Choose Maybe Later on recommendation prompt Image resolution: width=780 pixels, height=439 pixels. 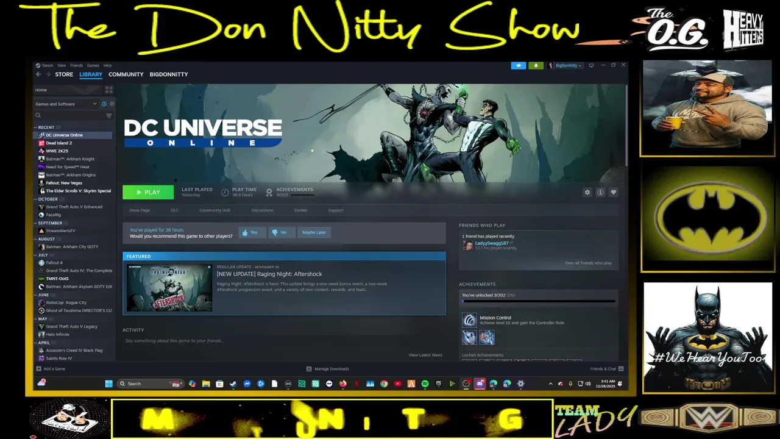tap(314, 232)
